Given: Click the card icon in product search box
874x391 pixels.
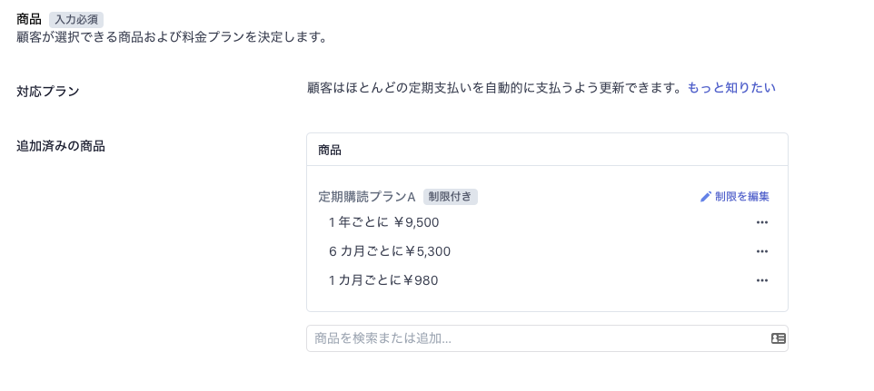Looking at the screenshot, I should [x=778, y=338].
